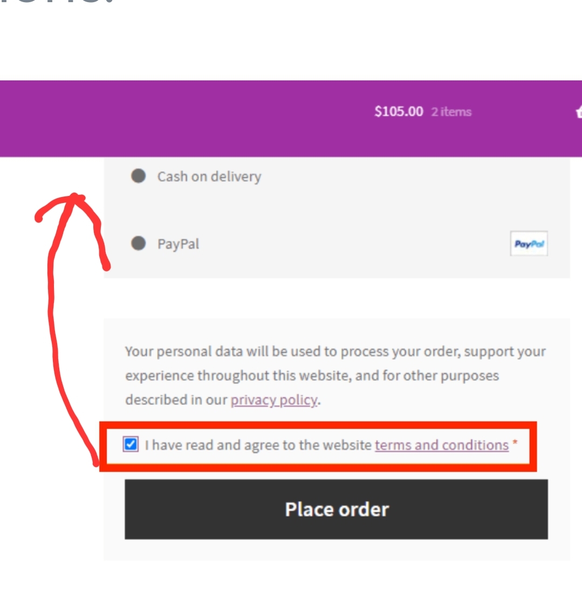
Task: Click the shopping cart icon in the header
Action: [579, 112]
